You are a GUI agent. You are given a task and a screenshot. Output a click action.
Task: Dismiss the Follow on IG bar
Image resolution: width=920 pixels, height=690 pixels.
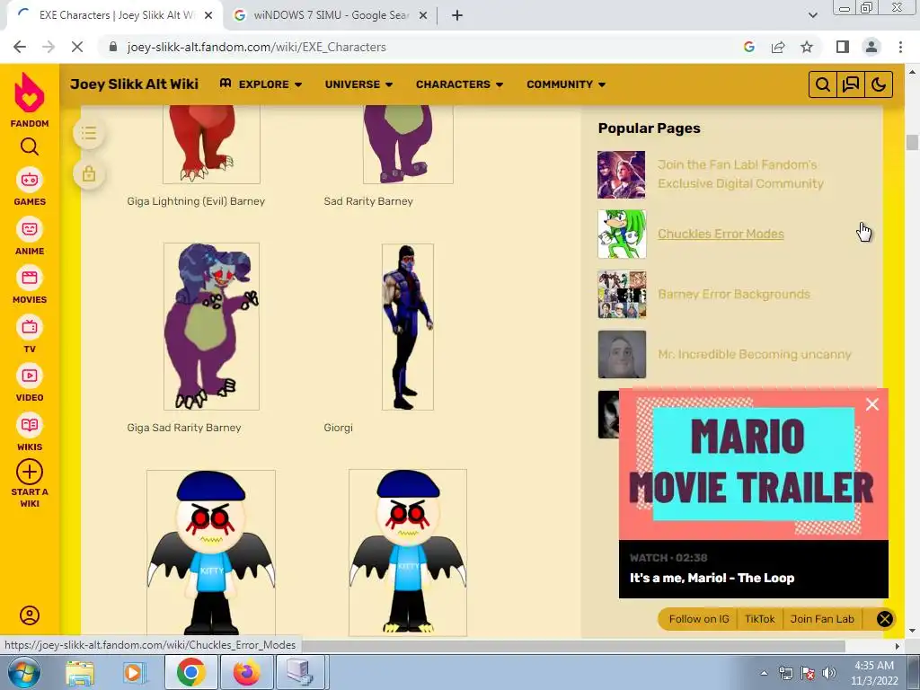click(884, 619)
